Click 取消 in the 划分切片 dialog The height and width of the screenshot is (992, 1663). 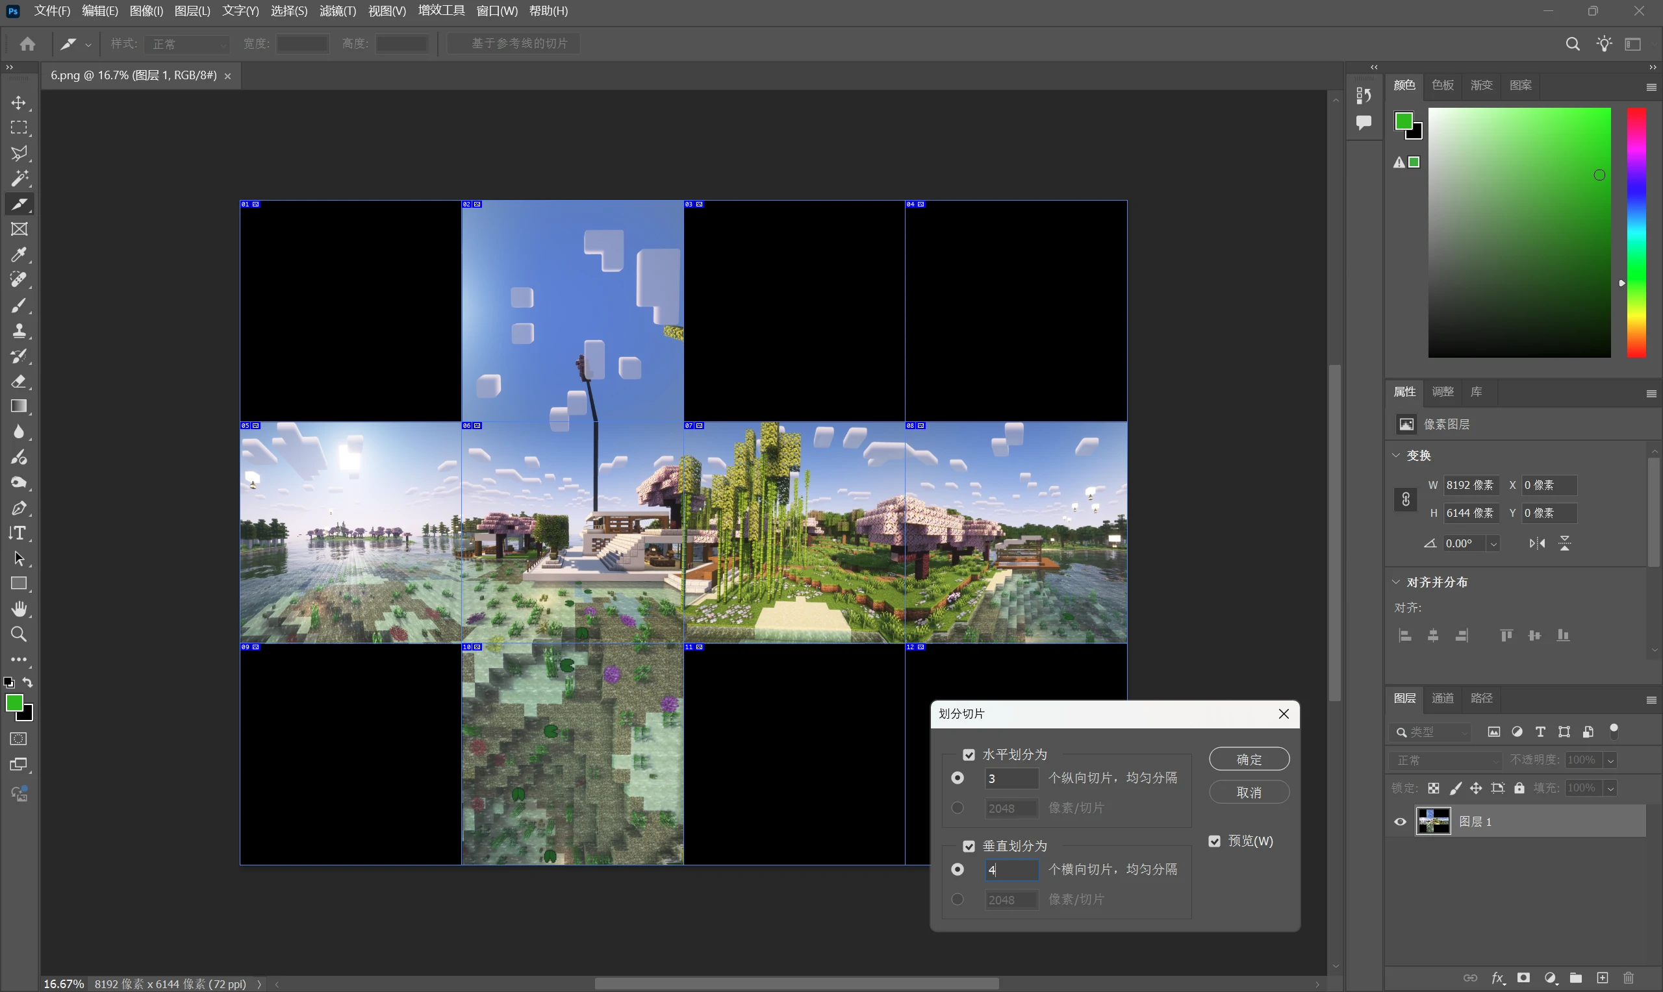click(1249, 792)
